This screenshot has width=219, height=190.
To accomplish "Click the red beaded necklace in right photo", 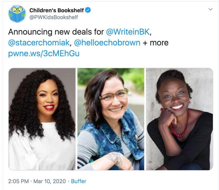I will 180,128.
